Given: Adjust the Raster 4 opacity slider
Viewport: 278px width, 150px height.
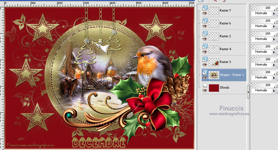Looking at the screenshot, I should coord(263,46).
